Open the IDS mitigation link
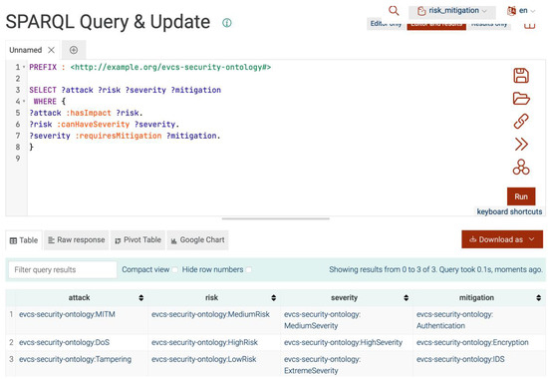548x379 pixels. [x=460, y=359]
